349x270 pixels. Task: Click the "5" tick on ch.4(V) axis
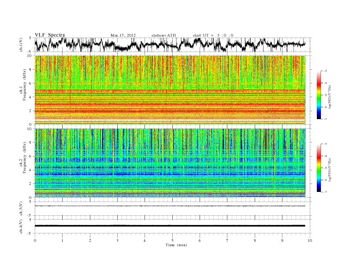31,220
